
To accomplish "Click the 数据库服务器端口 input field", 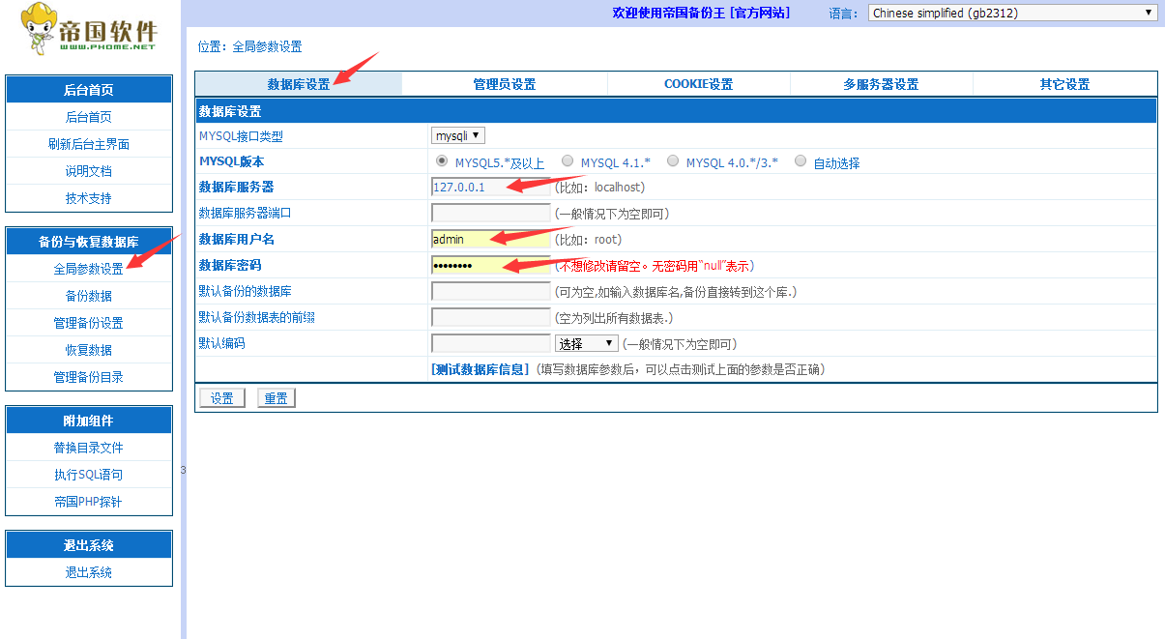I will coord(490,213).
